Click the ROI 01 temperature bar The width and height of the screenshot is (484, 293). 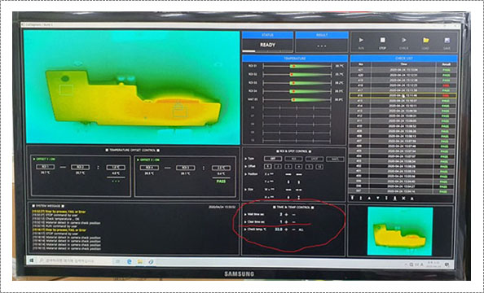tap(297, 66)
